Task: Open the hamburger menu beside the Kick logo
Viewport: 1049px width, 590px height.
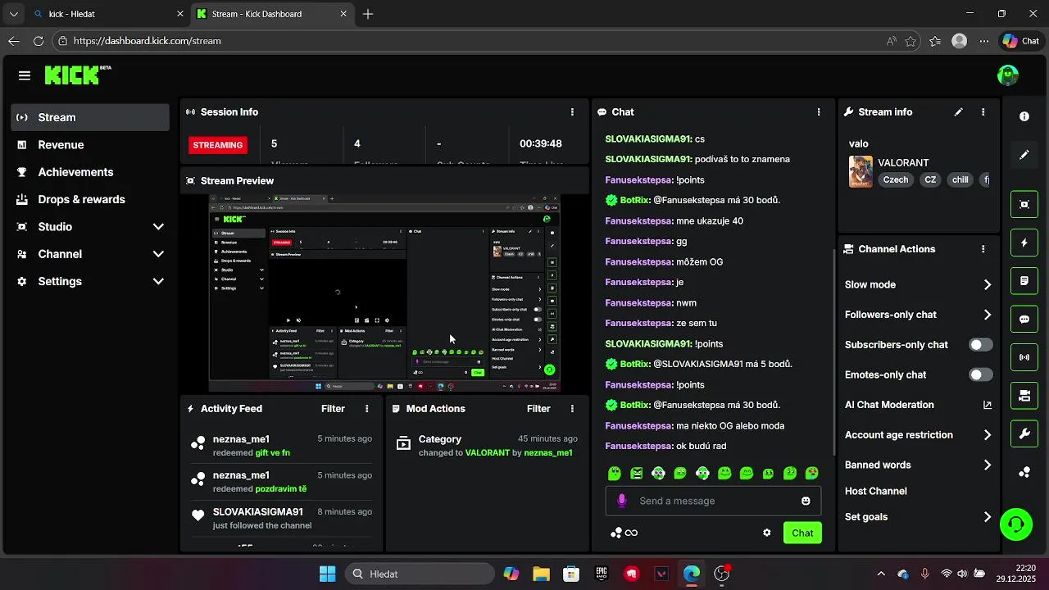Action: click(25, 75)
